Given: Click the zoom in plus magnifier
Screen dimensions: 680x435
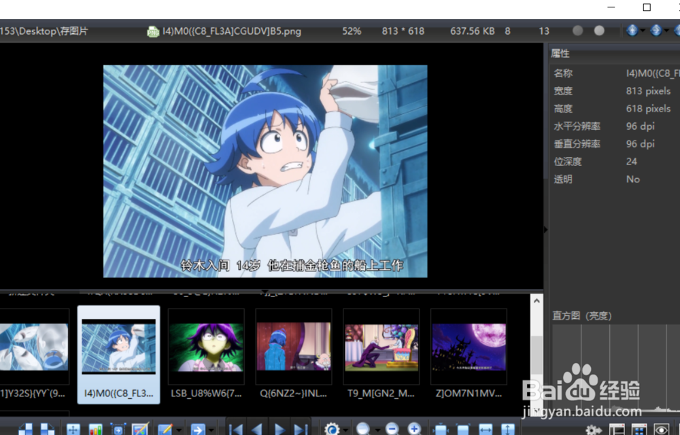Looking at the screenshot, I should (414, 429).
